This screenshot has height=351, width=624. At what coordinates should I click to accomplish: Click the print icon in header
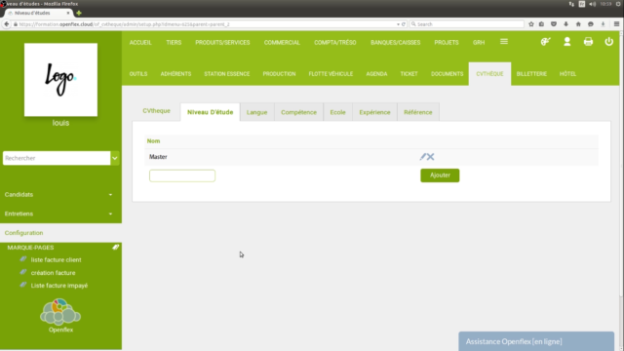click(588, 42)
